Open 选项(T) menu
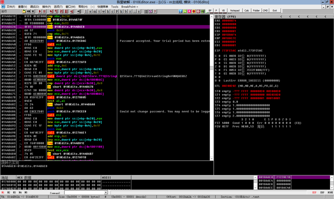 (58, 7)
